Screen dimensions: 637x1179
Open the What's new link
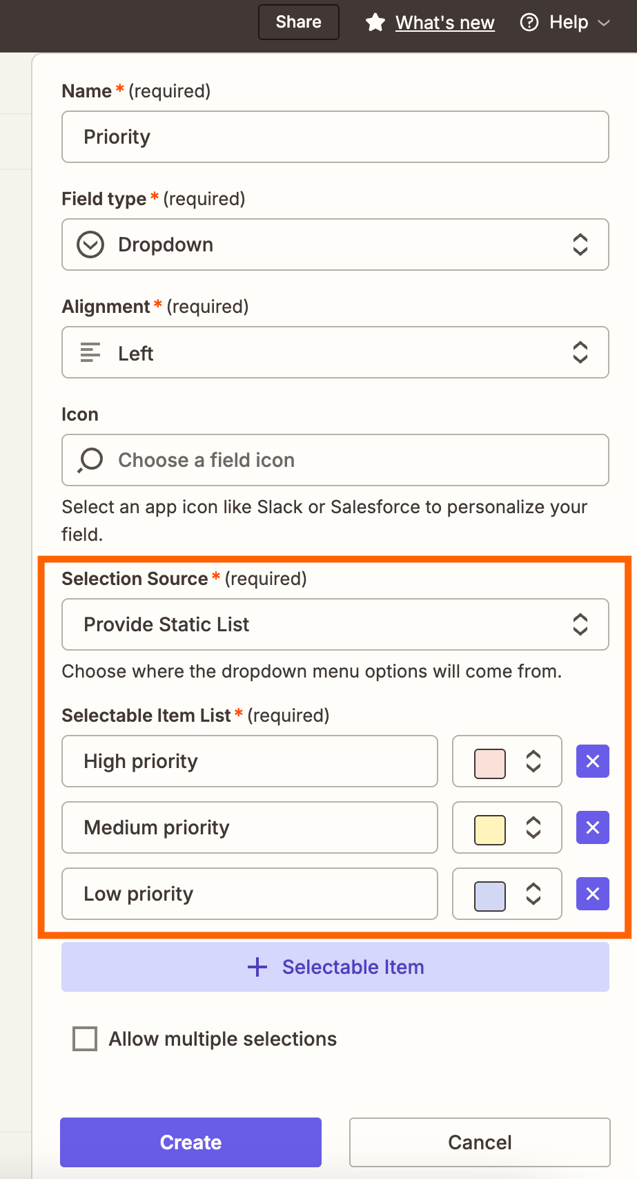[445, 23]
